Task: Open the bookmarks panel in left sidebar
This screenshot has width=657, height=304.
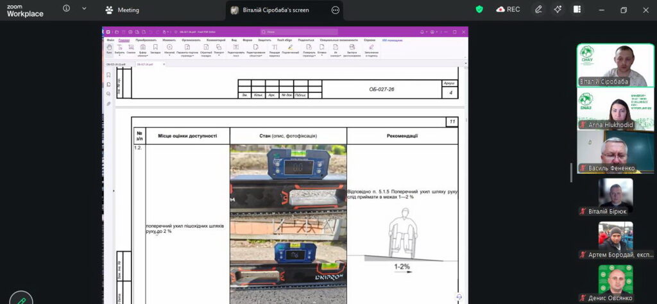Action: (x=108, y=75)
